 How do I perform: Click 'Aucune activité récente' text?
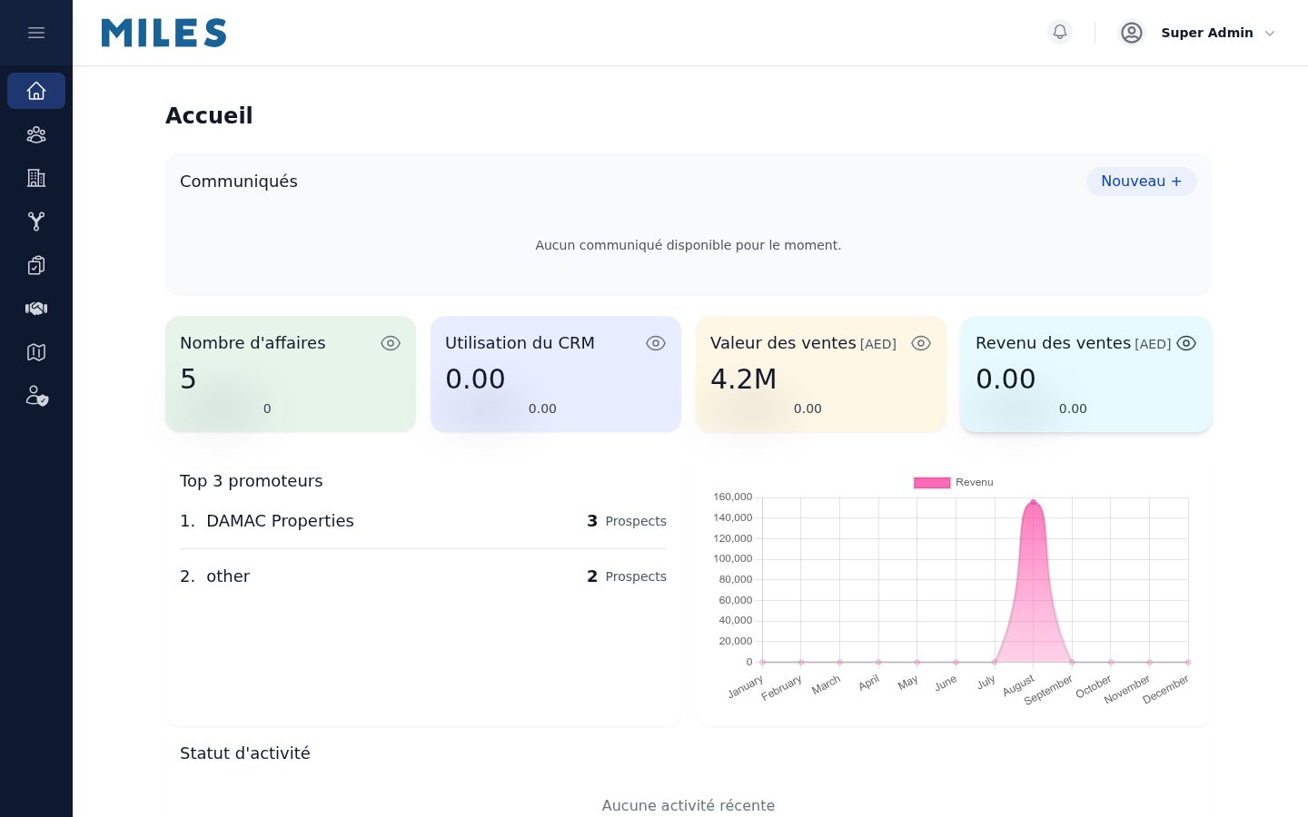pos(689,806)
